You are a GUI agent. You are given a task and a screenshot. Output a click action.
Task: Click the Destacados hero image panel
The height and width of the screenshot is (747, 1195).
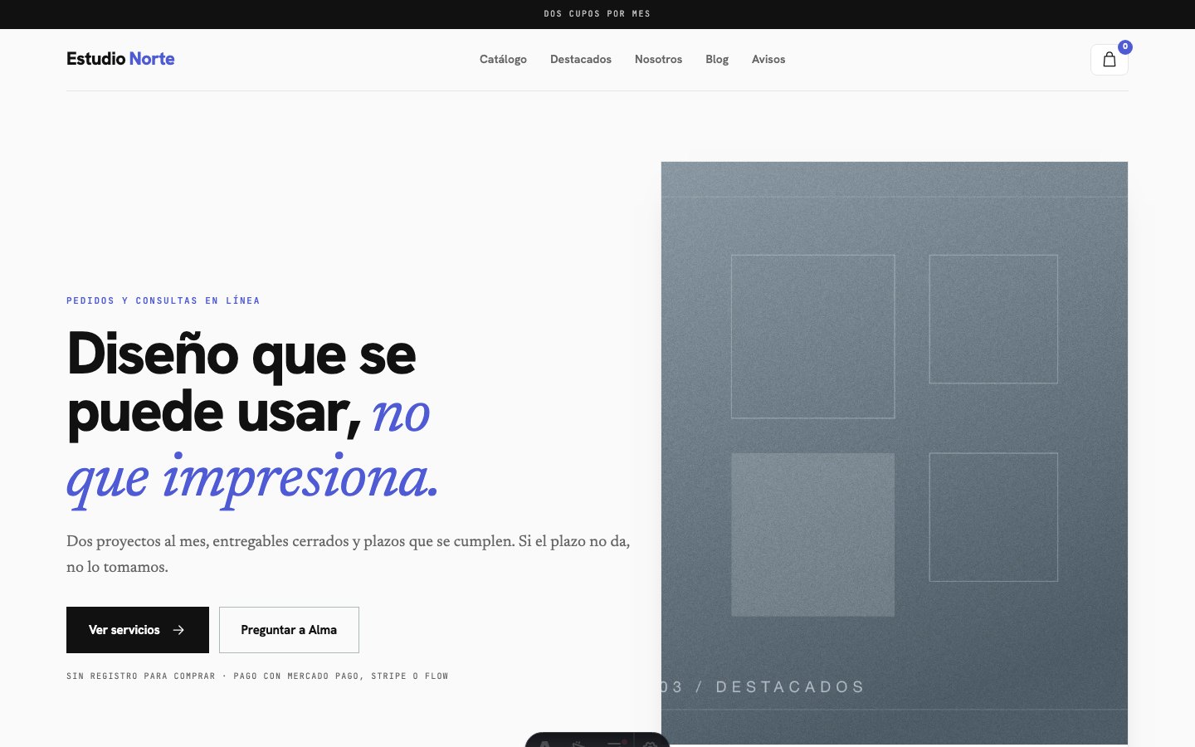coord(895,453)
